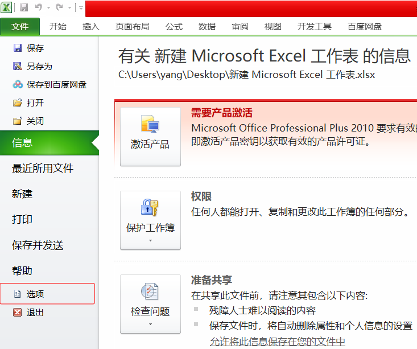Viewport: 417px width, 349px height.
Task: Choose 关闭 in the backstage menu
Action: [x=35, y=121]
